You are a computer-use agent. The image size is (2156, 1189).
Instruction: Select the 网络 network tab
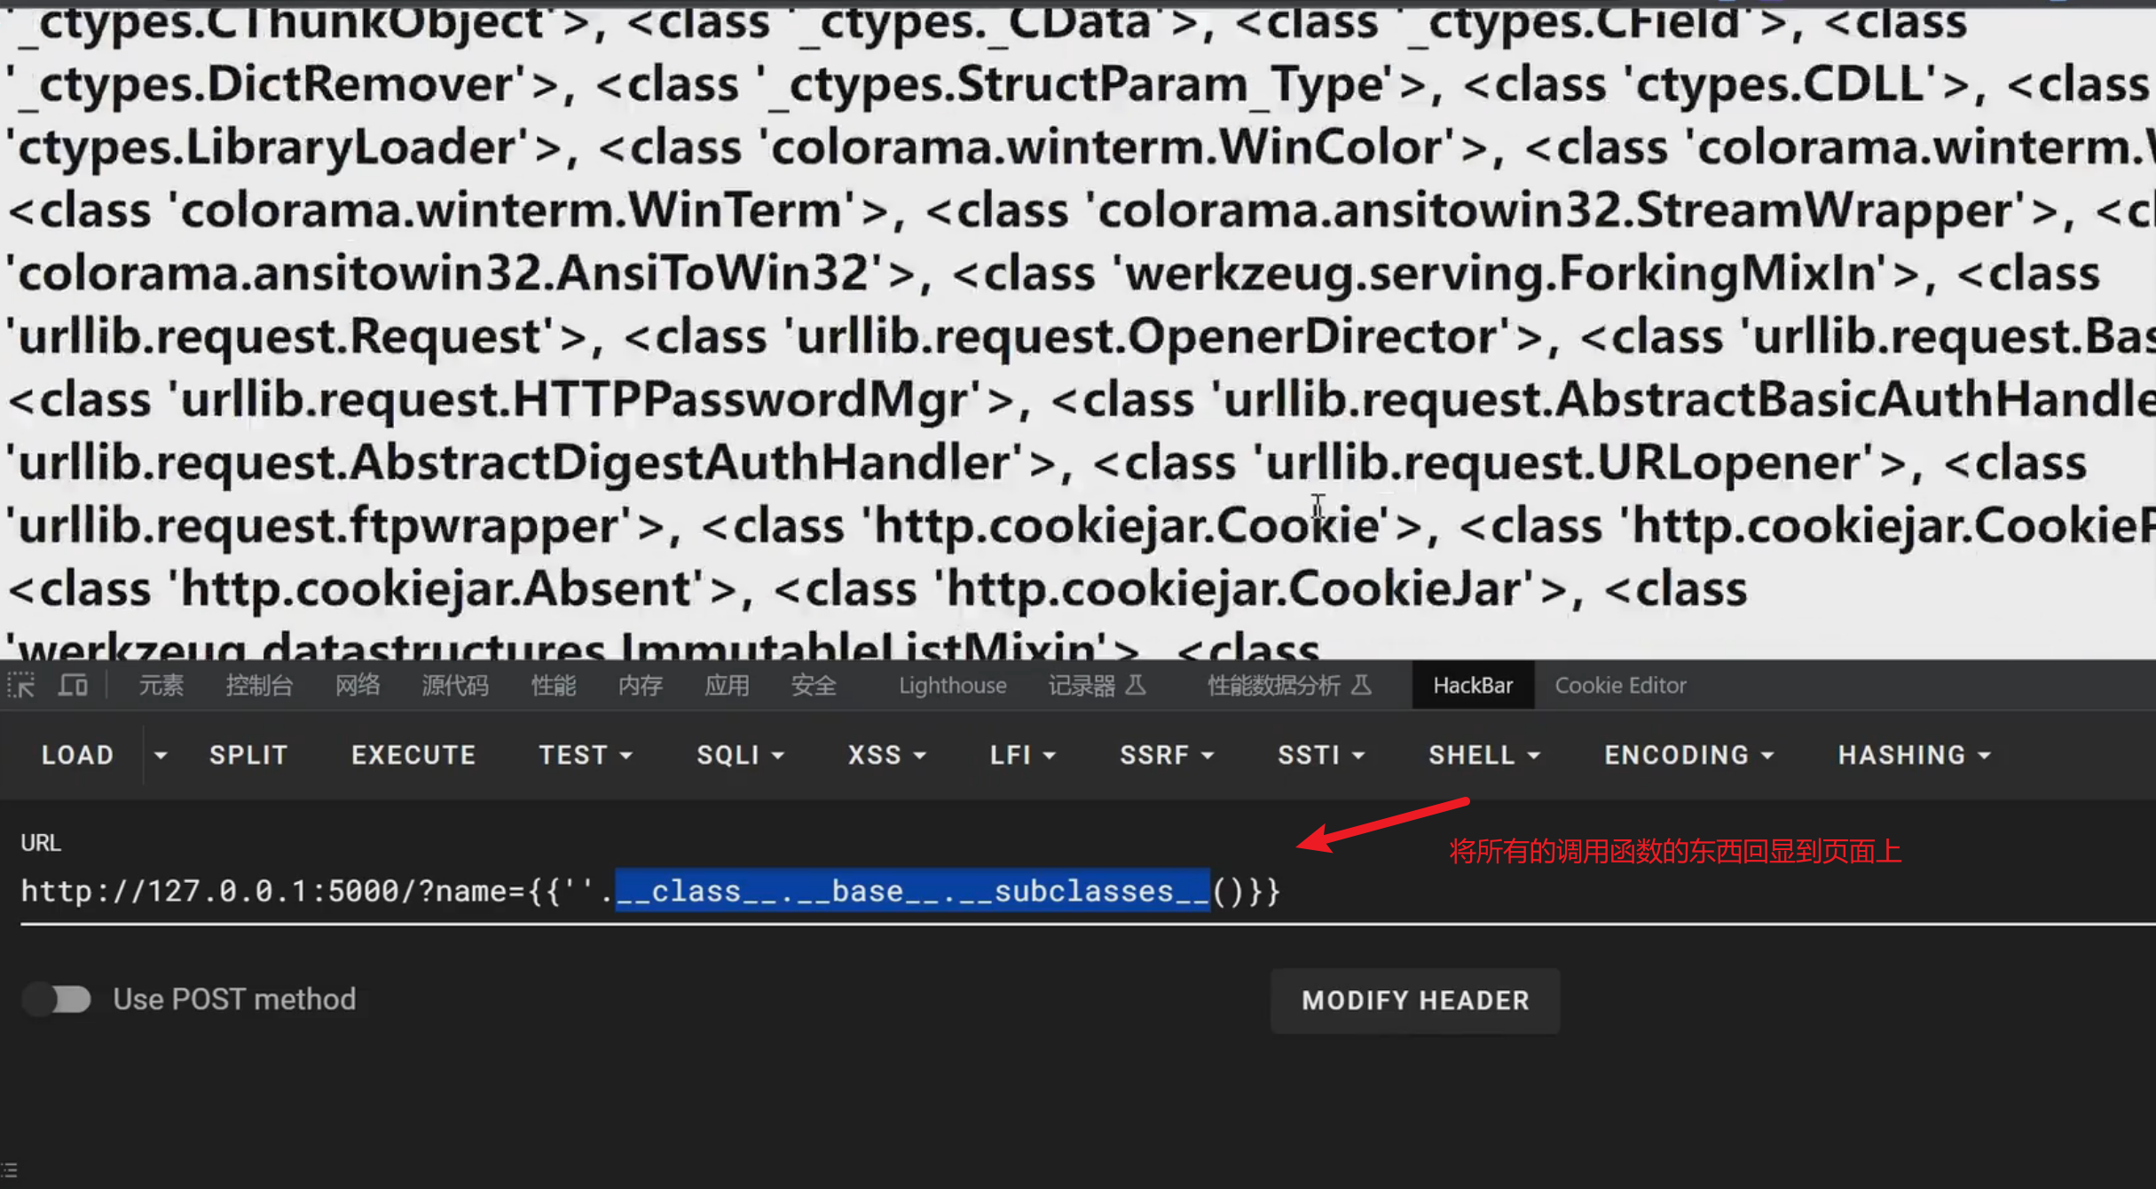pos(358,685)
